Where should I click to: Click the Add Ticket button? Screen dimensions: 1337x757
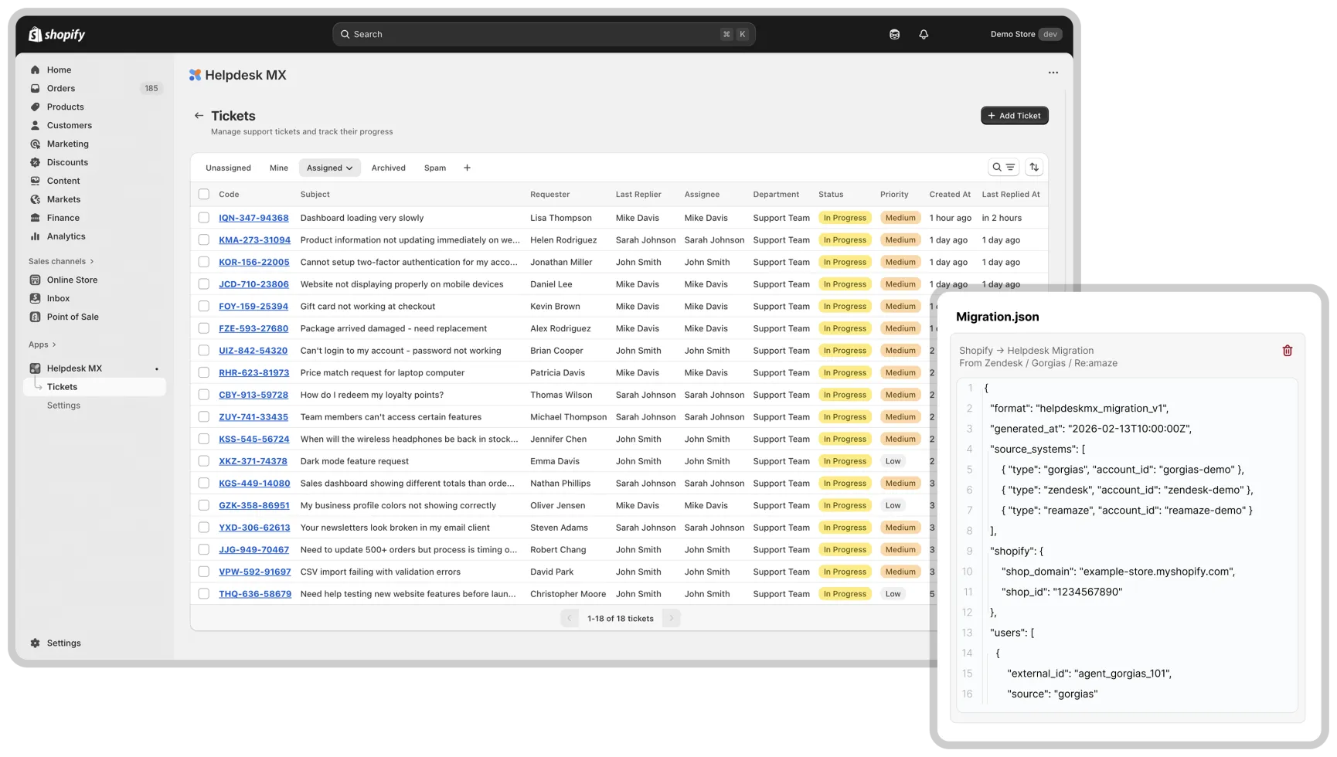1014,115
